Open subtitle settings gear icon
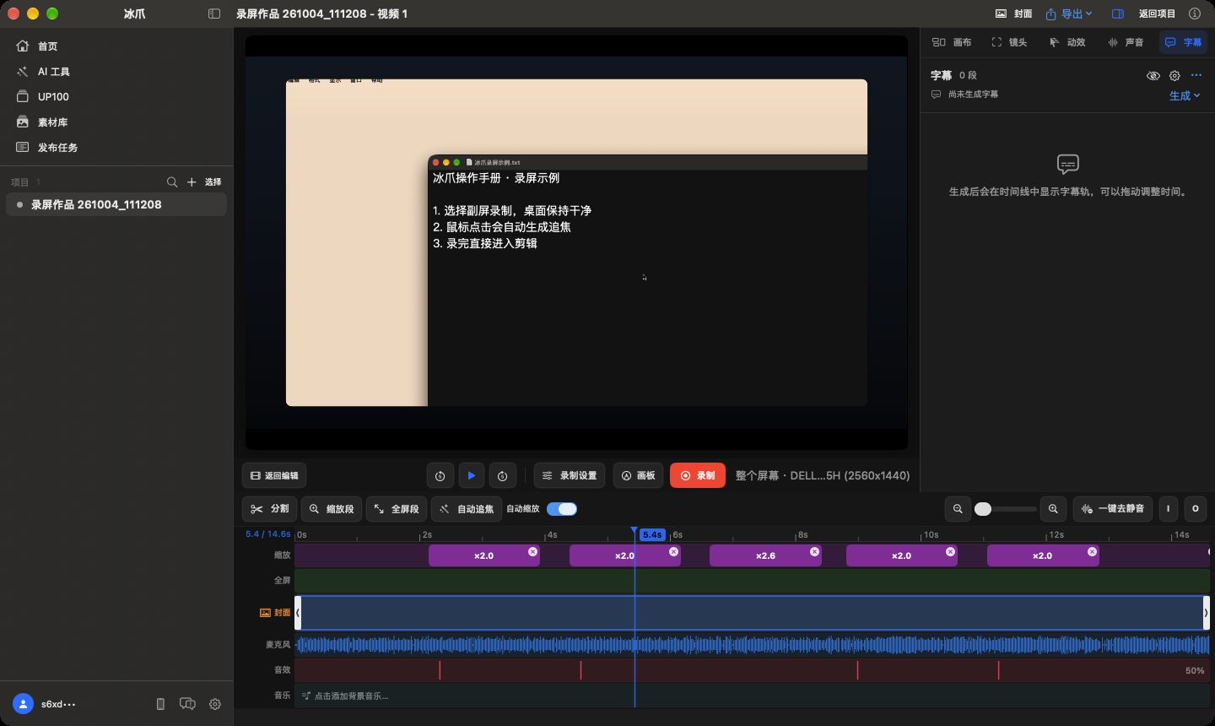Screen dimensions: 1215x726 [x=1174, y=75]
